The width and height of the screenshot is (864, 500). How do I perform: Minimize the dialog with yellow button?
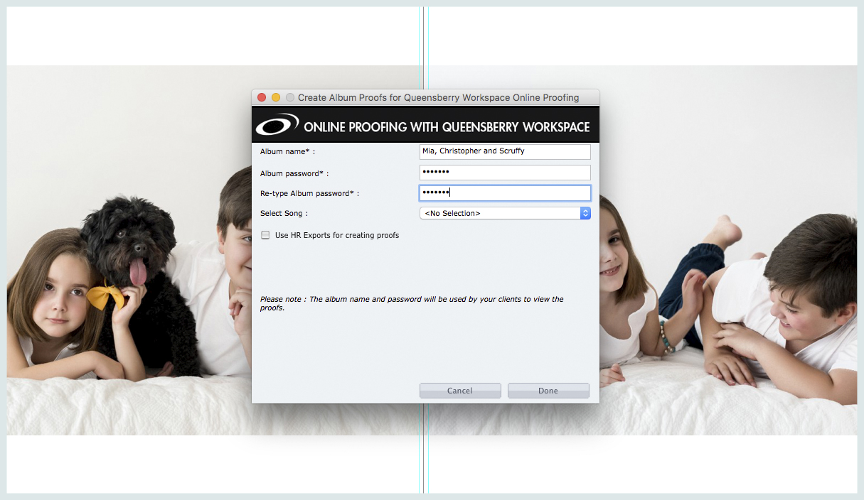click(x=276, y=97)
